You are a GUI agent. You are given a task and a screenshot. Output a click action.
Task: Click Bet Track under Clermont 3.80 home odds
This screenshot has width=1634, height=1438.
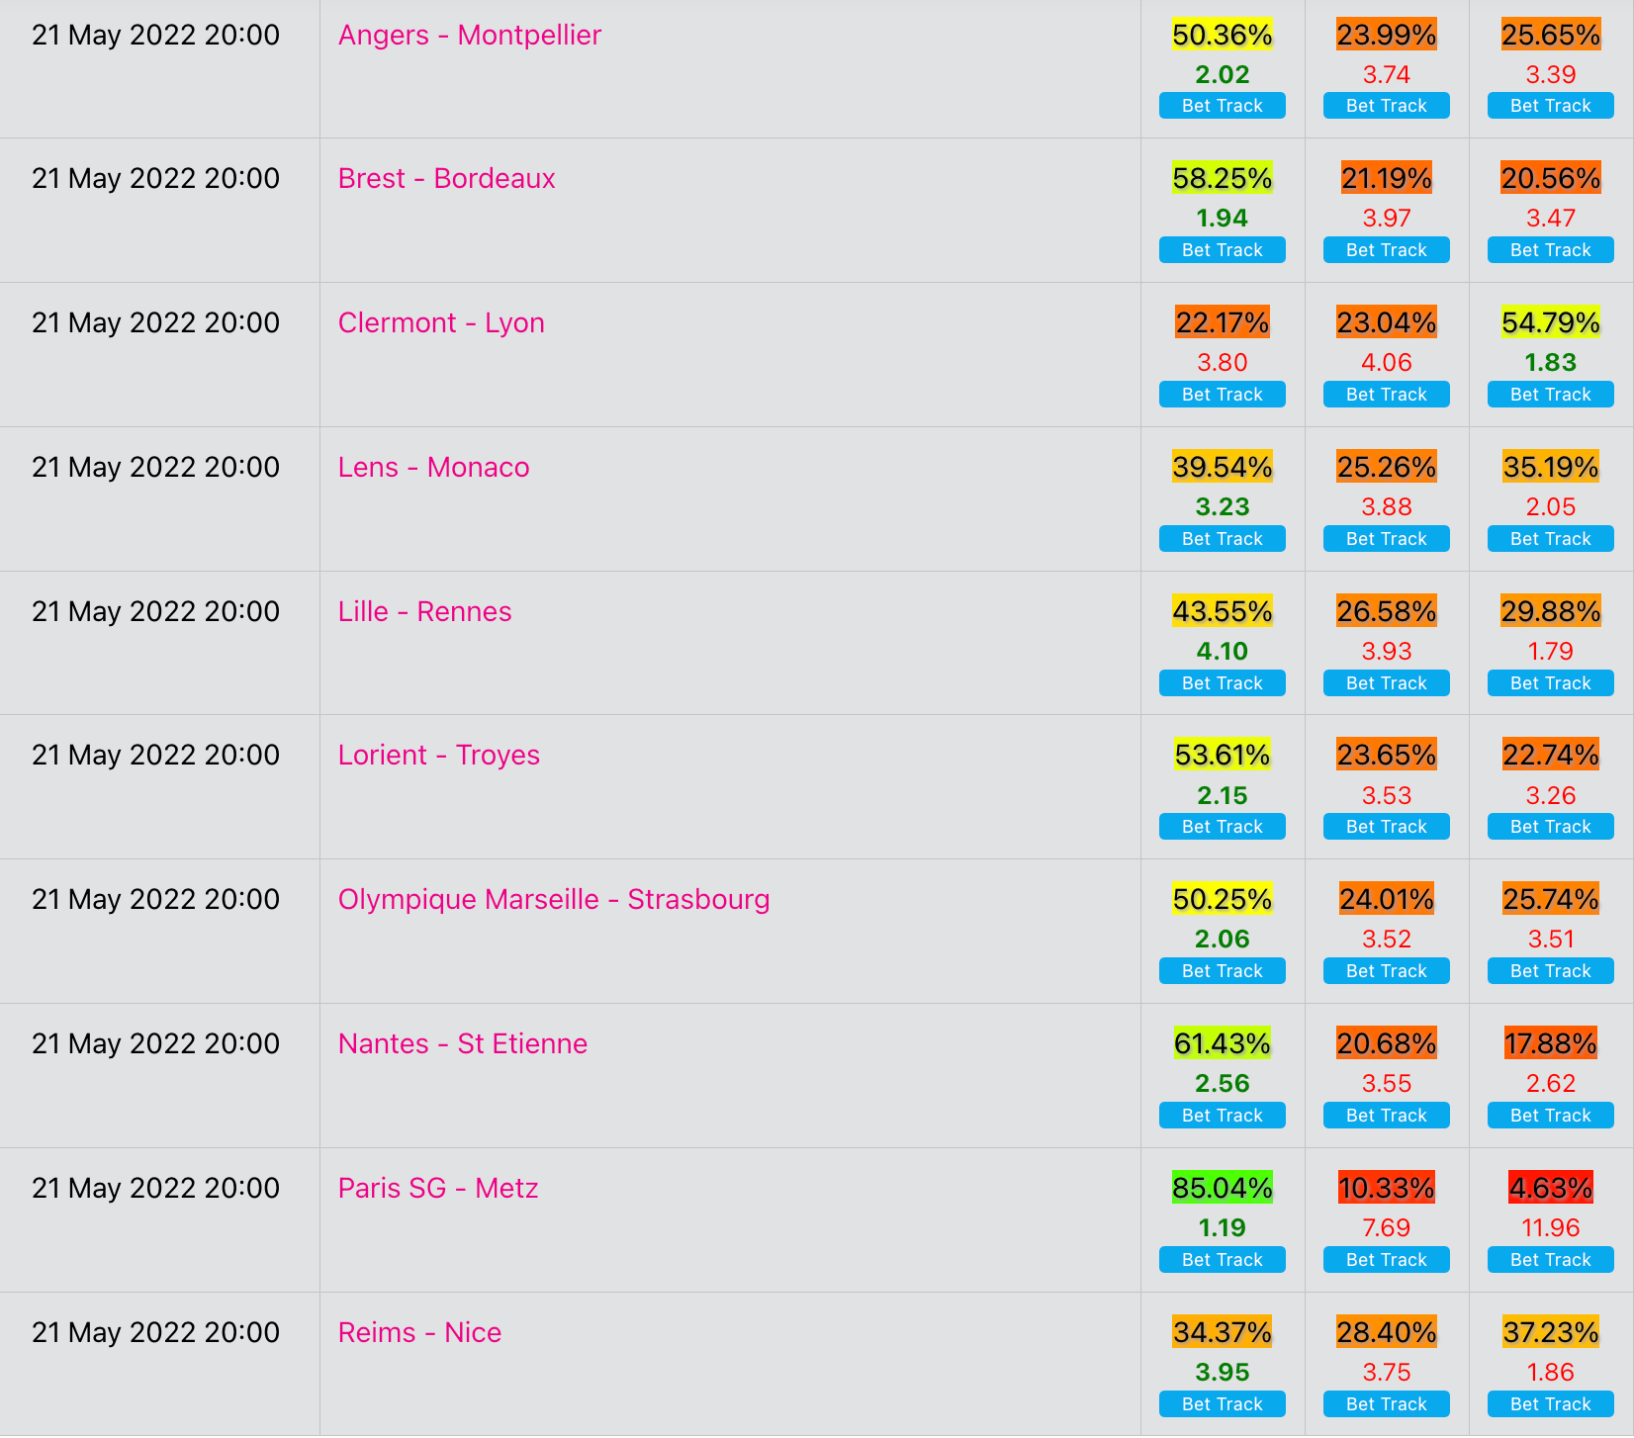point(1223,395)
